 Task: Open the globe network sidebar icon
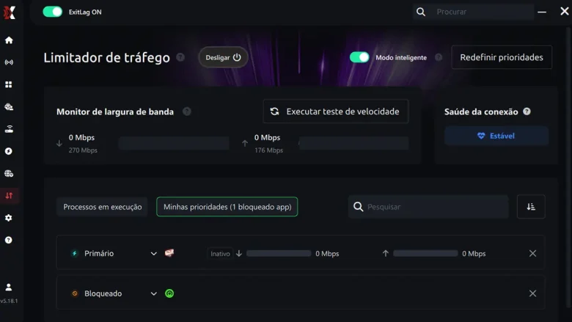point(9,174)
